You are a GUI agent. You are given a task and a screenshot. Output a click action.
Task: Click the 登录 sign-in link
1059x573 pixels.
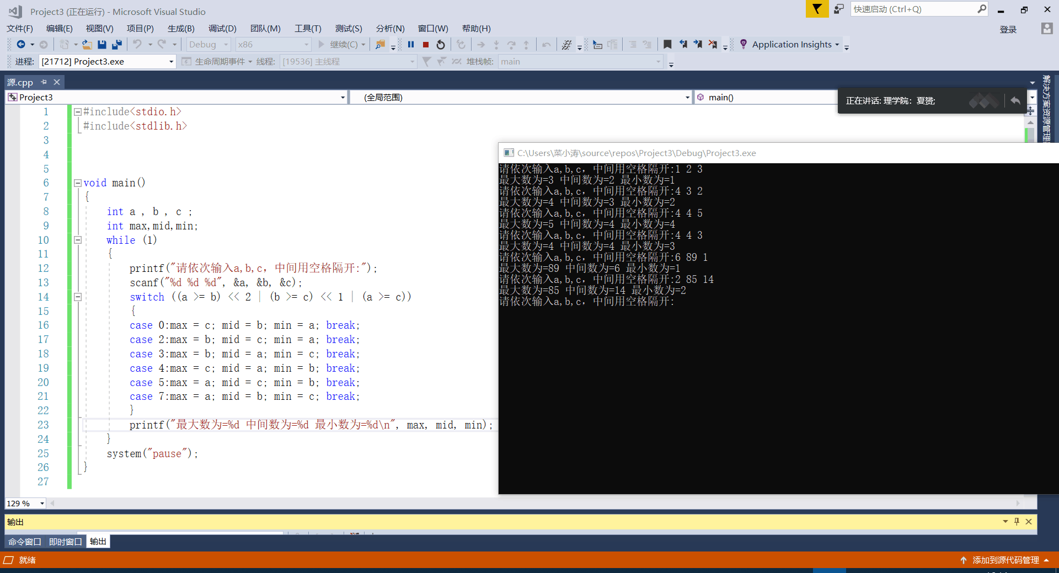[x=1008, y=30]
